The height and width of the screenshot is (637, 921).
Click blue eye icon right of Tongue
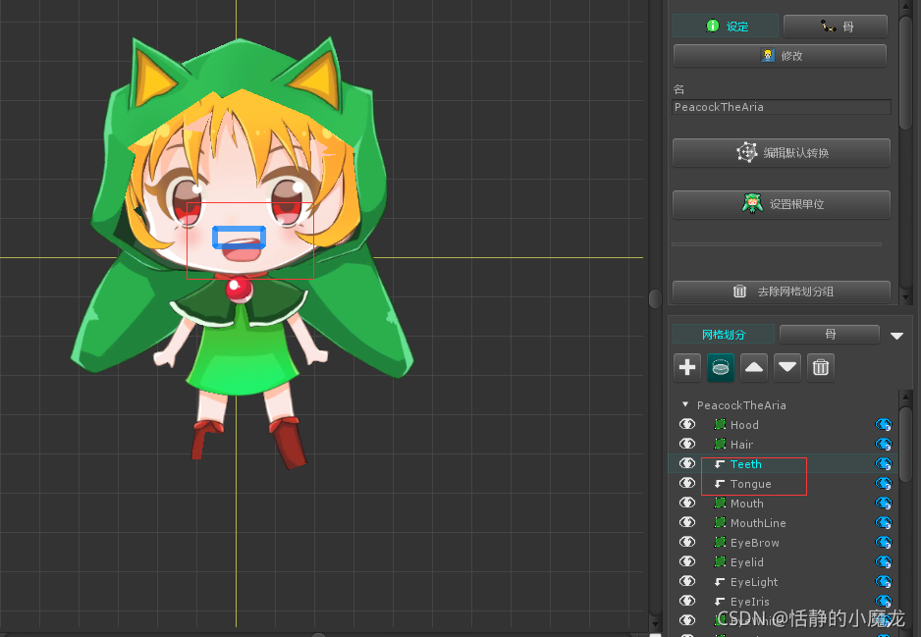click(884, 483)
